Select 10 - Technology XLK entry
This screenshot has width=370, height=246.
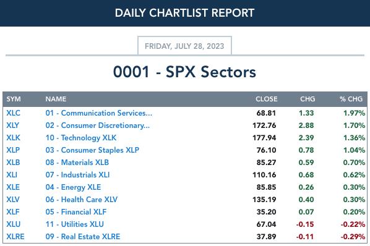(81, 138)
